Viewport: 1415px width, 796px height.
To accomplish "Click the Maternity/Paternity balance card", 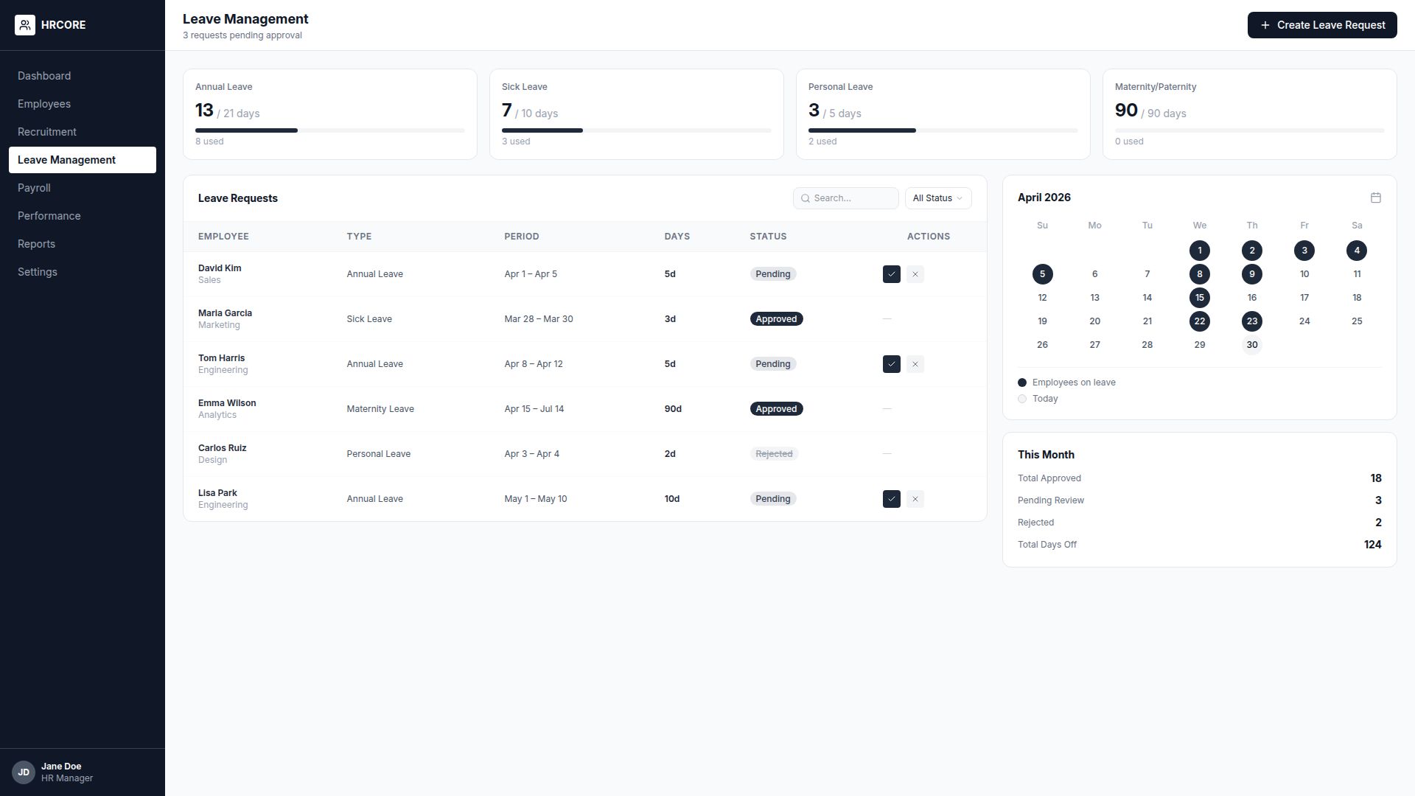I will pyautogui.click(x=1249, y=114).
